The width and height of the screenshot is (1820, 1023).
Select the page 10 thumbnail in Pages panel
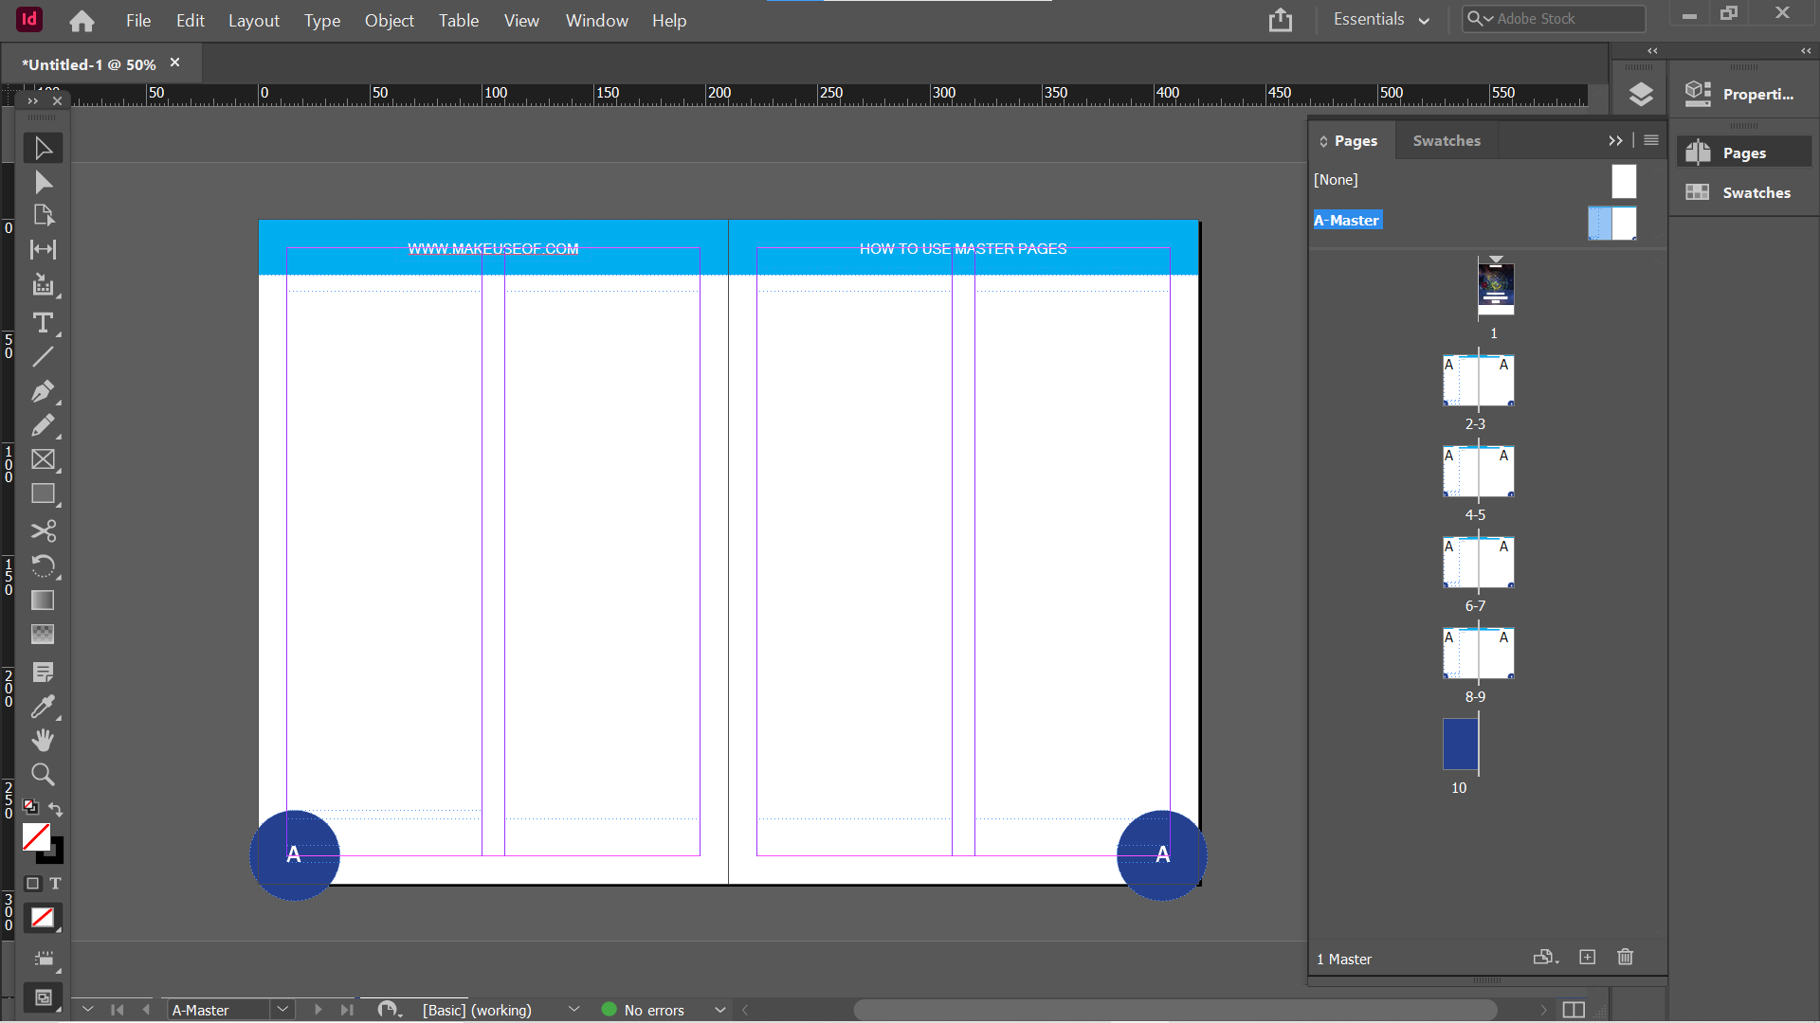[x=1460, y=745]
